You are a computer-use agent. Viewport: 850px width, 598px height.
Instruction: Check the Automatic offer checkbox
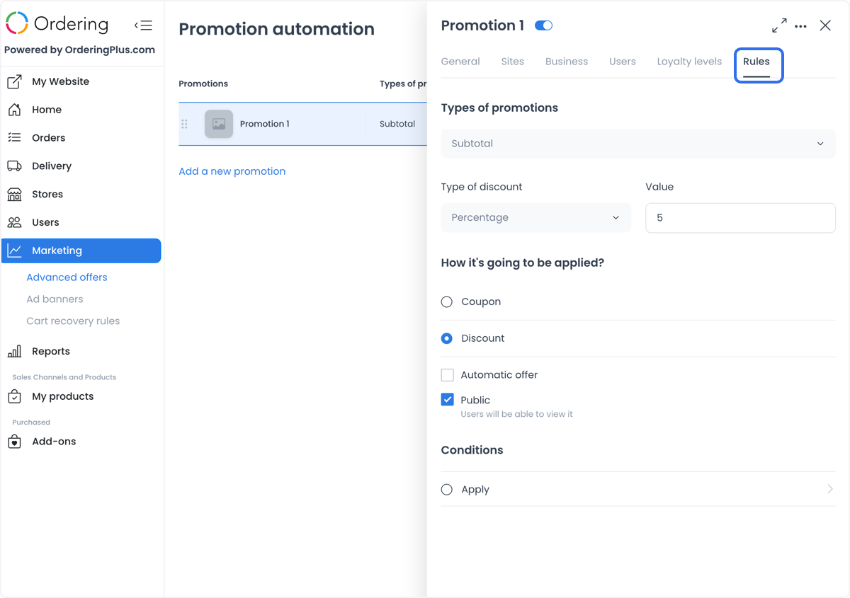pyautogui.click(x=447, y=375)
